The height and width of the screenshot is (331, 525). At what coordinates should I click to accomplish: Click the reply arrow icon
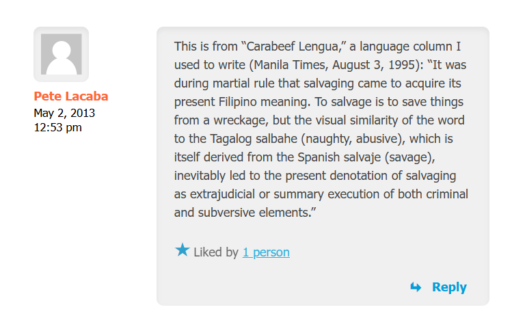pos(416,288)
